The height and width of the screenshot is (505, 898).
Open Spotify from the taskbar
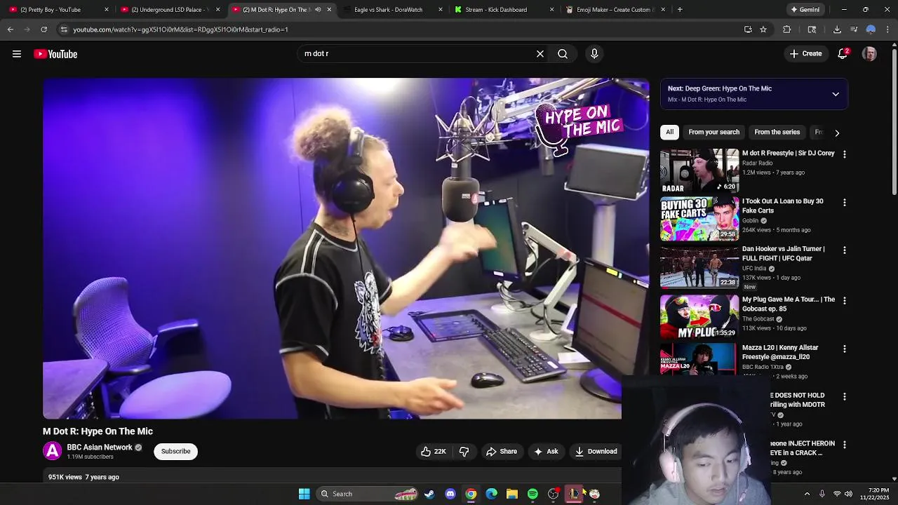click(532, 494)
